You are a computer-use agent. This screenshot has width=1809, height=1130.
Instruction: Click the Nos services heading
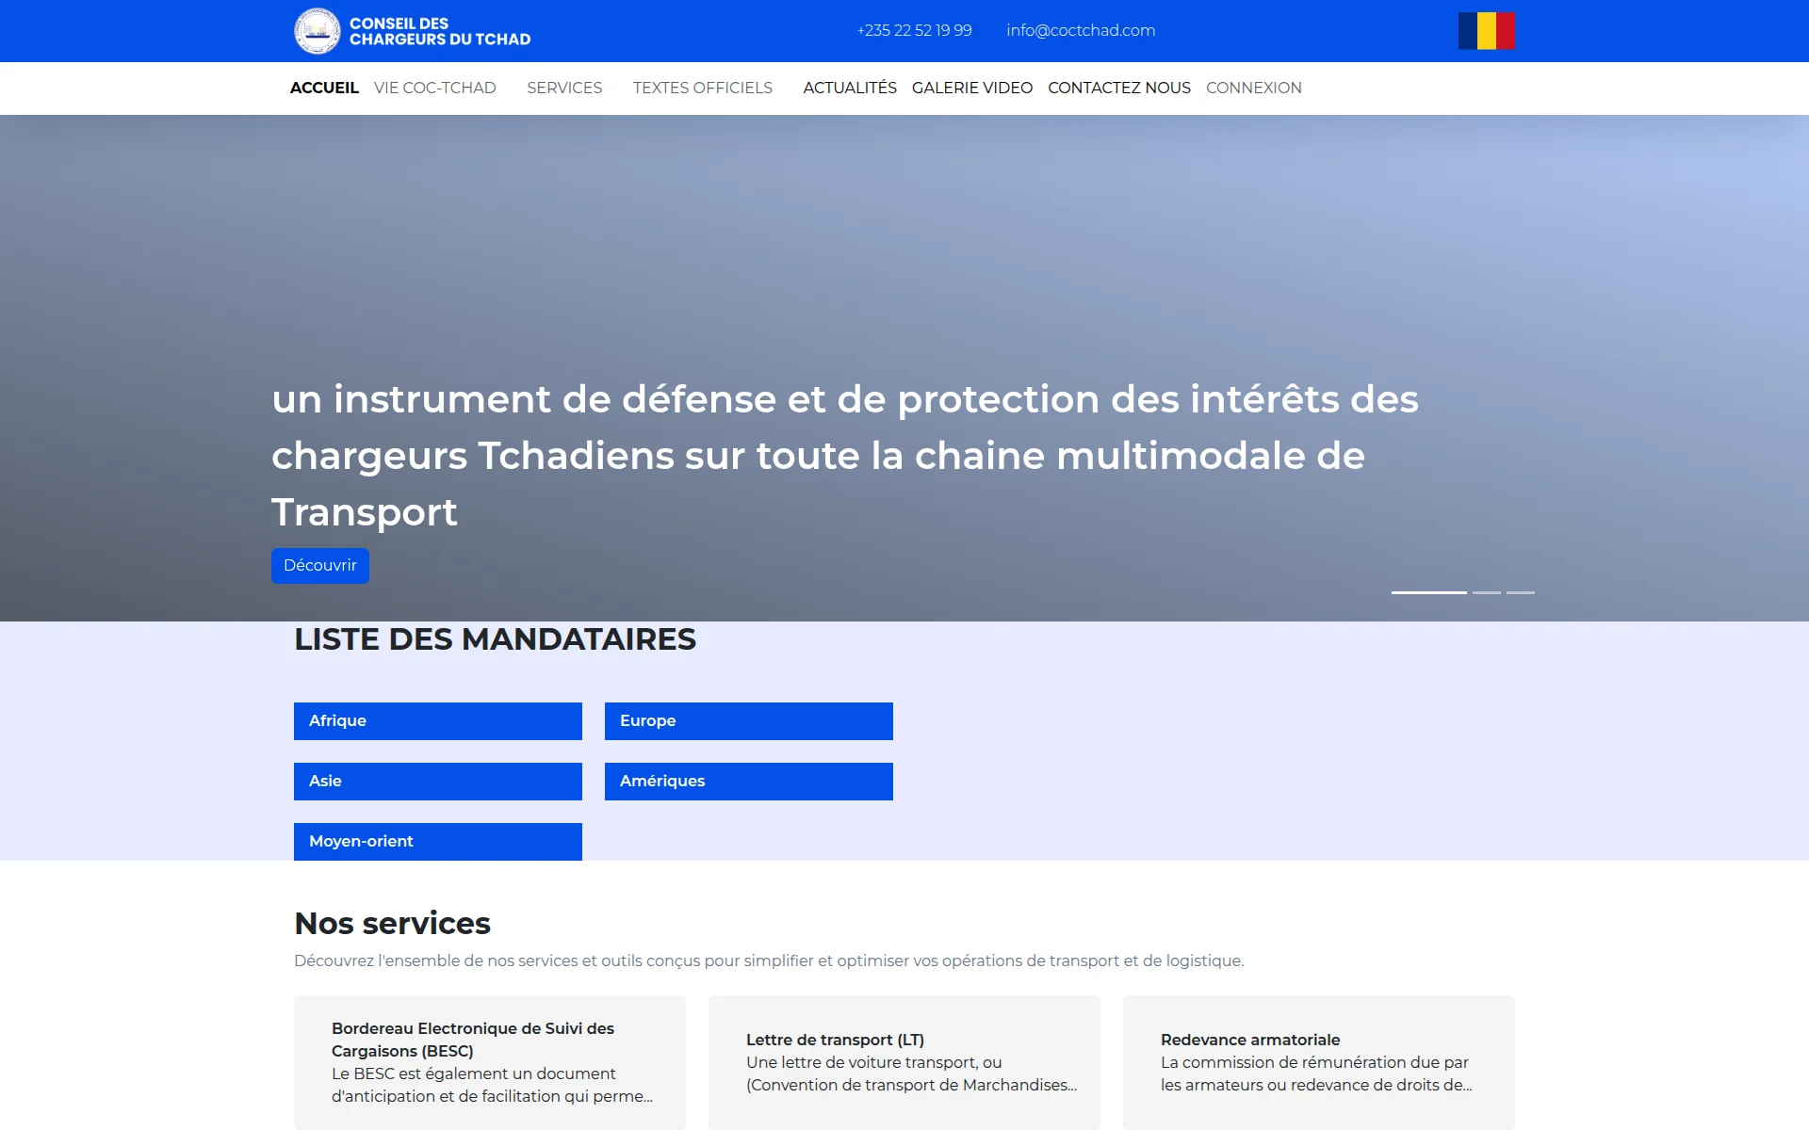pyautogui.click(x=392, y=924)
